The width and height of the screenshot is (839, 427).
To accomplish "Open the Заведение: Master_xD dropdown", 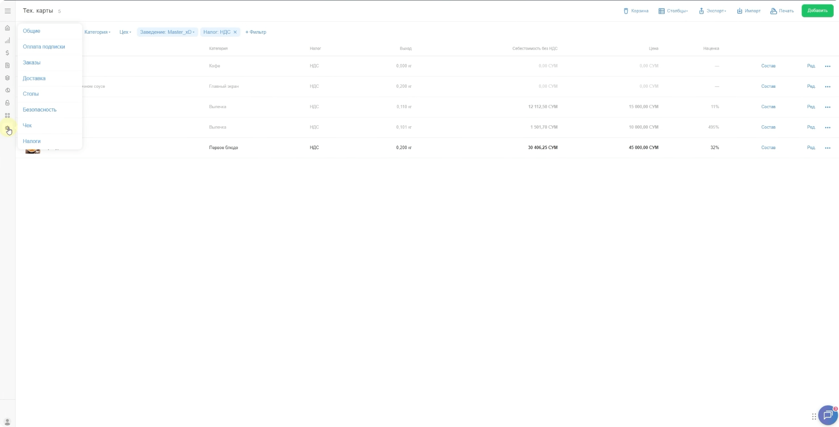I will (167, 32).
